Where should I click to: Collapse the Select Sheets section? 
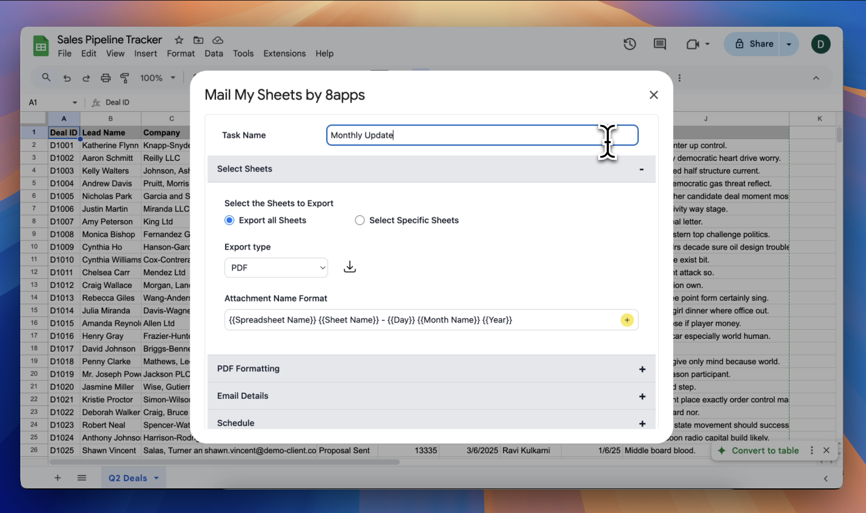tap(641, 169)
